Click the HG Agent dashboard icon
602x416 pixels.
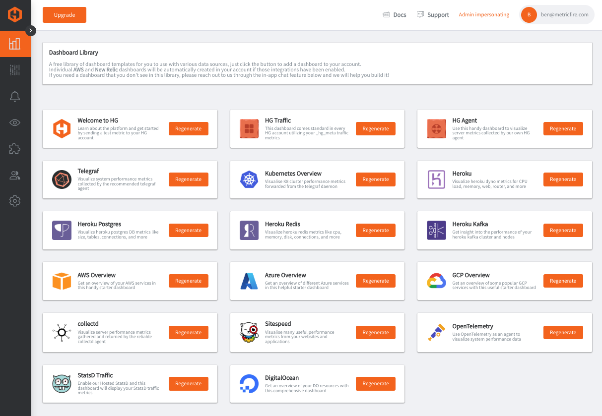436,129
